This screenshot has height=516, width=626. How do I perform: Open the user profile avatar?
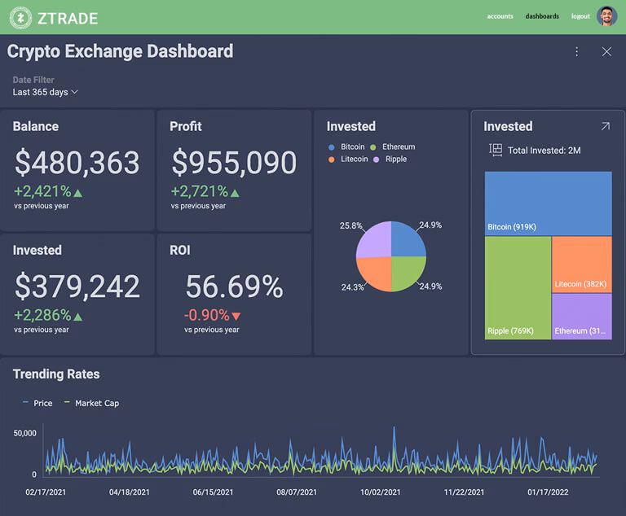pyautogui.click(x=606, y=16)
